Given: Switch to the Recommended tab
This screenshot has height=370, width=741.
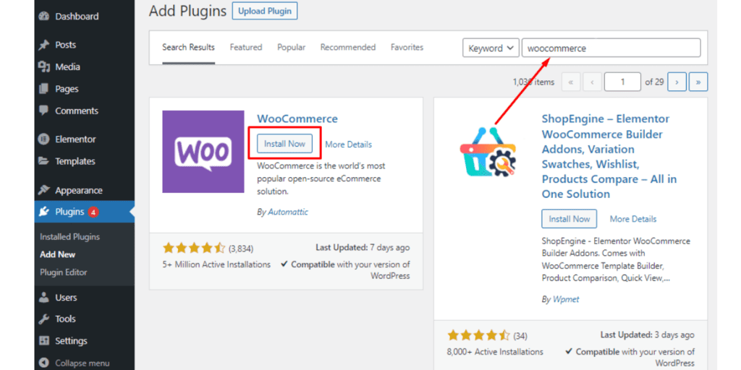Looking at the screenshot, I should point(348,47).
